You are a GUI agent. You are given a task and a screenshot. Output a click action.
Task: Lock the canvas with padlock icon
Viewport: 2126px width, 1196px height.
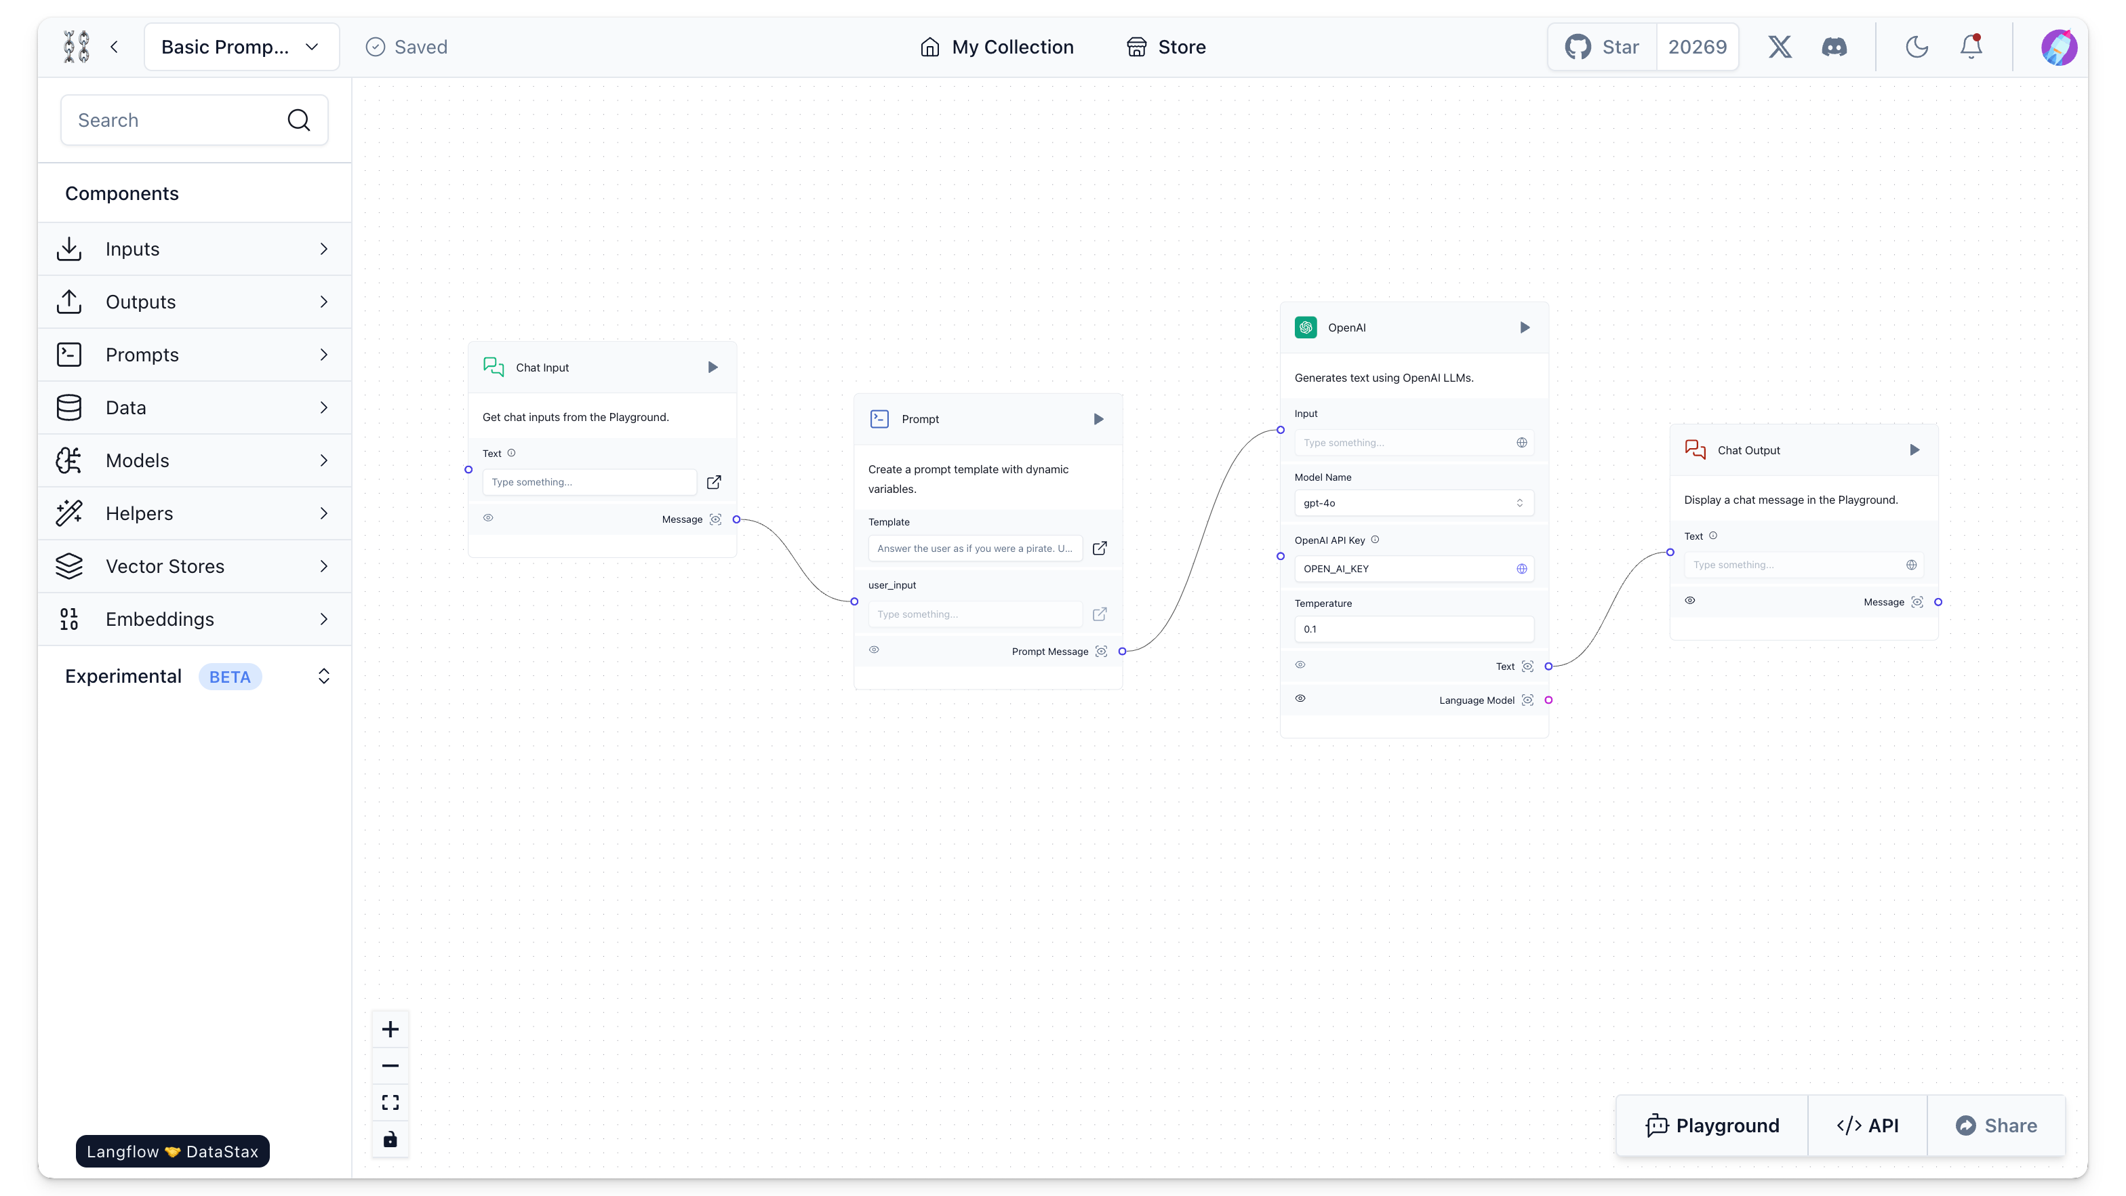pos(390,1139)
